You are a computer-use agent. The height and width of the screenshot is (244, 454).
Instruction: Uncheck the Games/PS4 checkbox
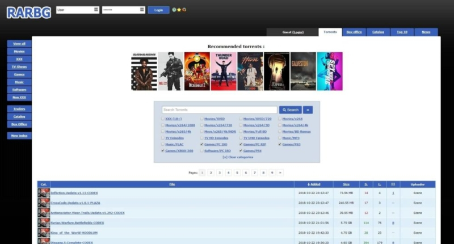pyautogui.click(x=241, y=150)
